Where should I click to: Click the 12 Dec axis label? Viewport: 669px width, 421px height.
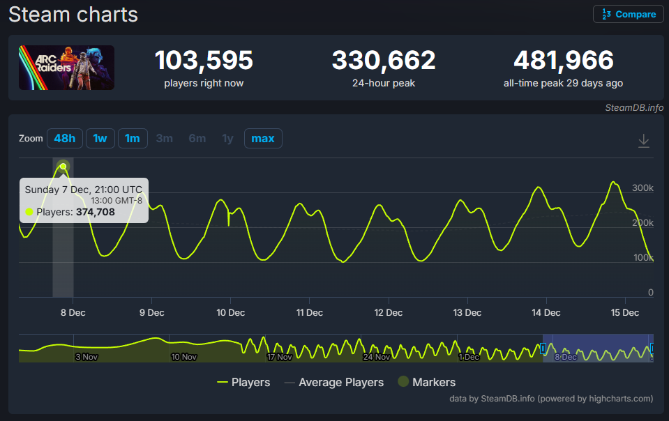click(389, 313)
